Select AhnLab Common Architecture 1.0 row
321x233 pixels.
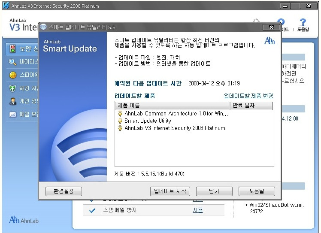click(176, 113)
